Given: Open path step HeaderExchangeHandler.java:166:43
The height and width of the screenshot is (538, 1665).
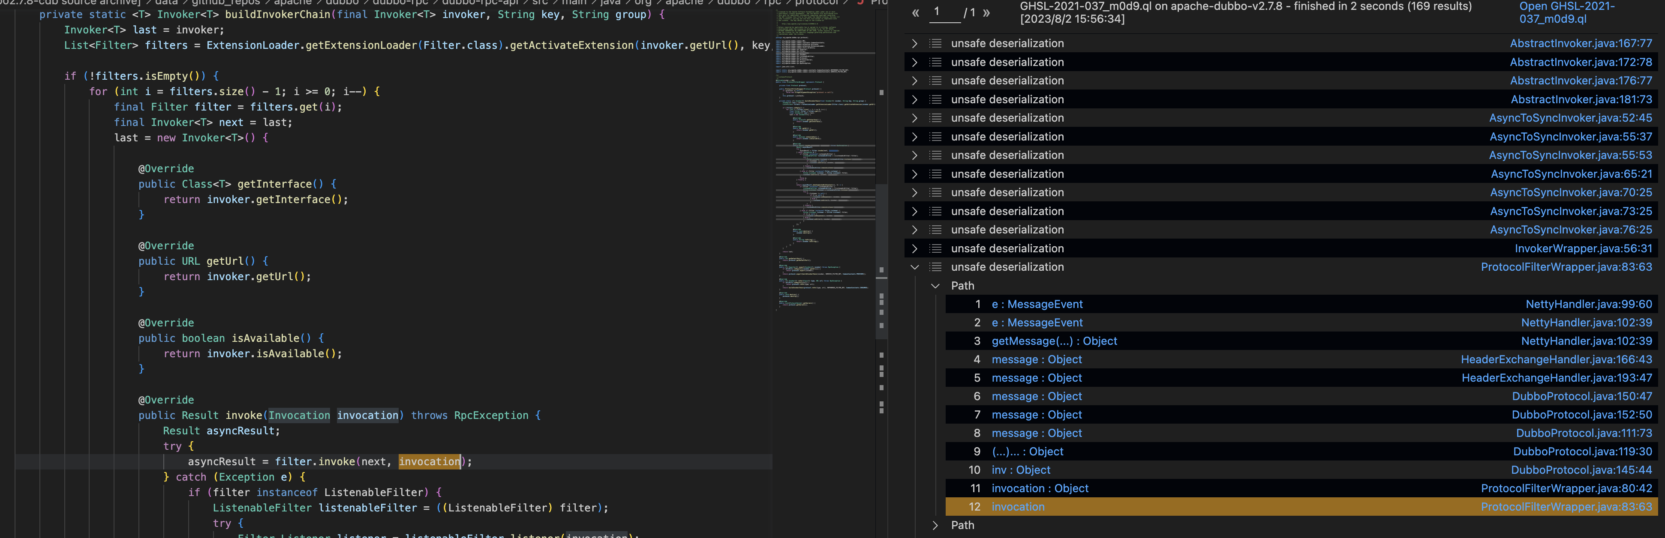Looking at the screenshot, I should (x=1557, y=360).
